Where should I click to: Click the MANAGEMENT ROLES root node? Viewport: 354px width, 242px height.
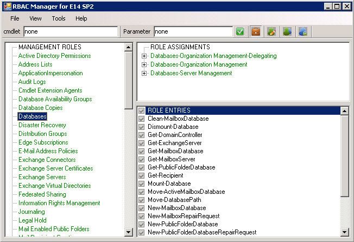point(50,47)
